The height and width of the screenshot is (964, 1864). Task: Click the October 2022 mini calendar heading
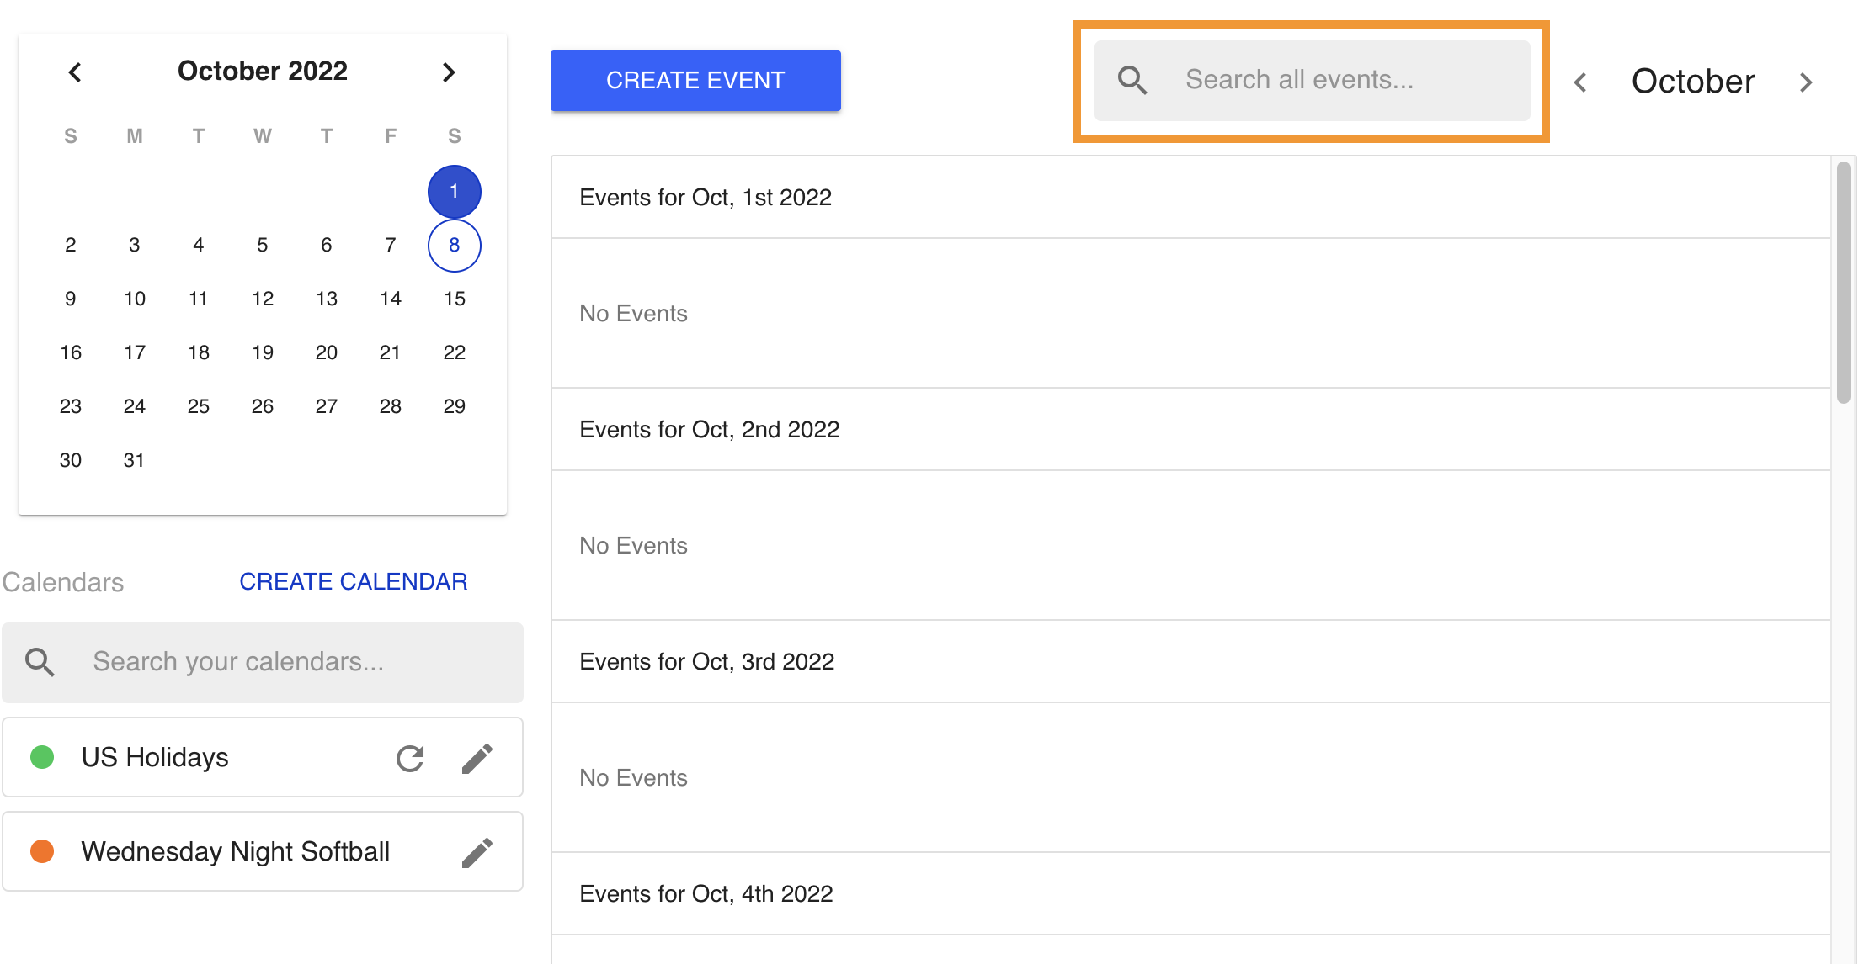pos(263,71)
